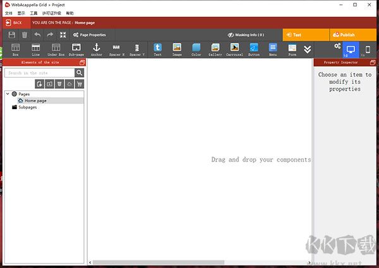Expand more components with double chevron
Viewport: 379px width, 268px height.
pos(308,49)
